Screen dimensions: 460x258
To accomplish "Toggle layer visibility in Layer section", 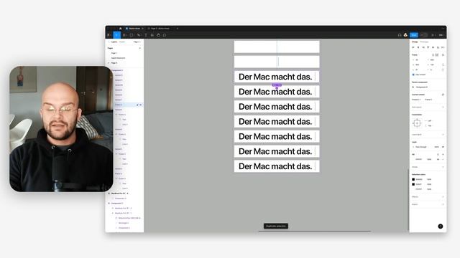I will [443, 147].
